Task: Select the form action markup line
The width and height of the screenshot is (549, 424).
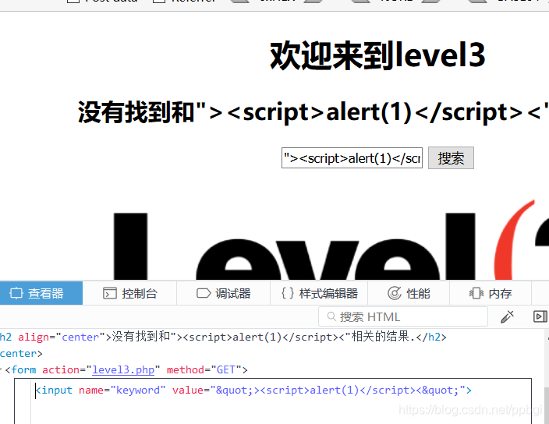Action: [126, 369]
